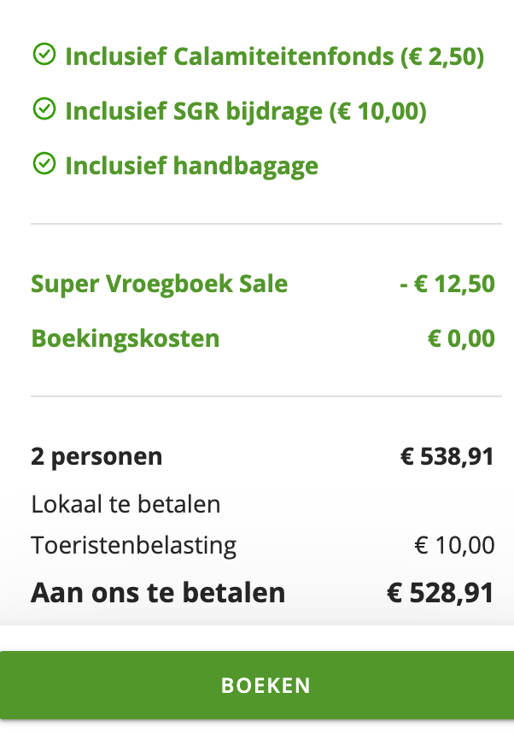Click the € 538,91 price amount
514x733 pixels.
coord(441,455)
